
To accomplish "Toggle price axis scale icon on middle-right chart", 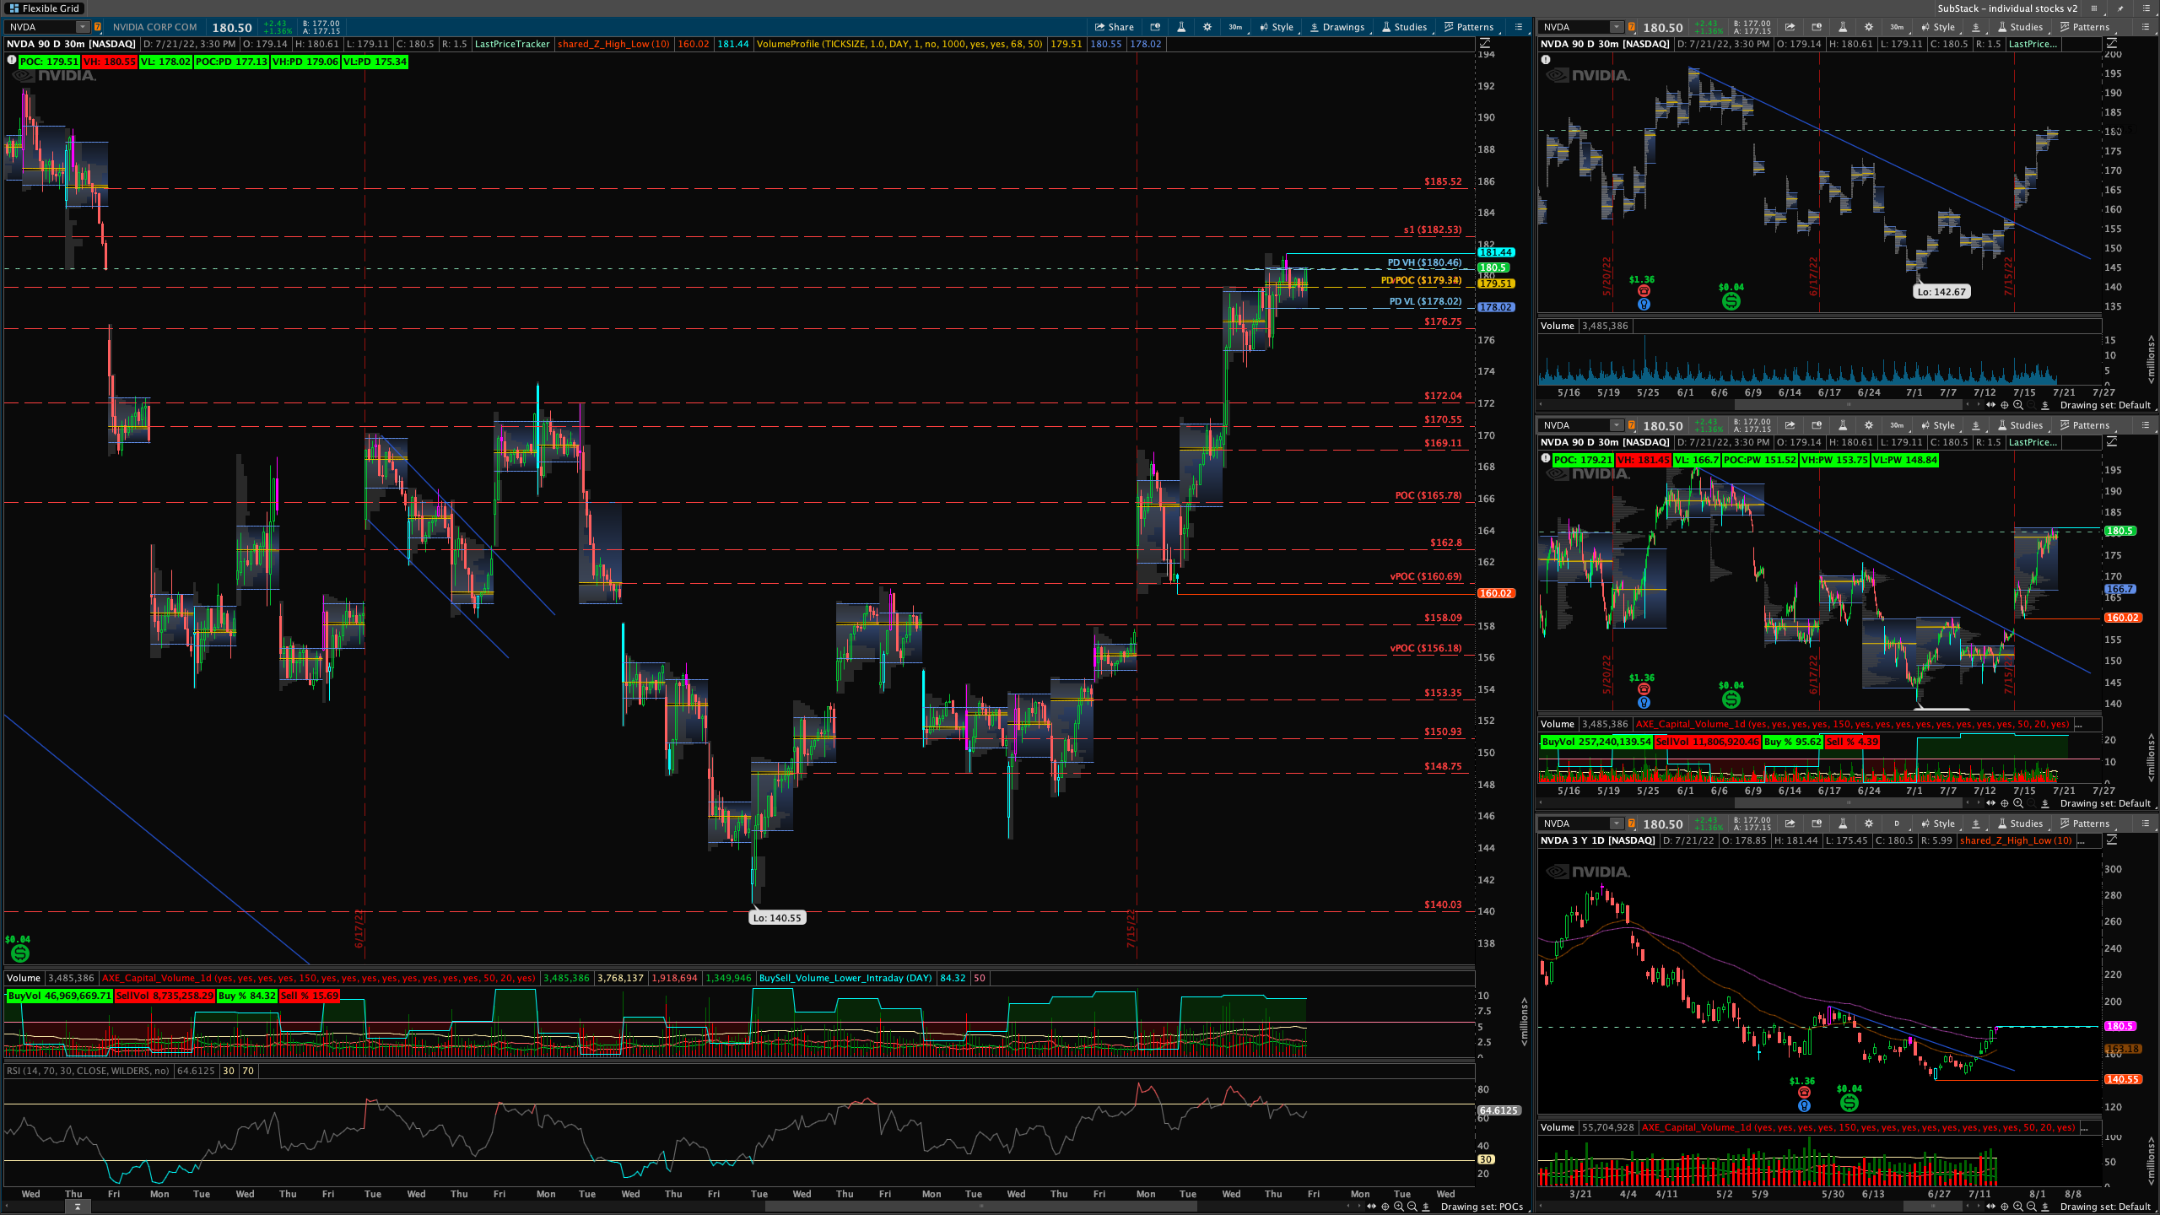I will coord(2112,442).
